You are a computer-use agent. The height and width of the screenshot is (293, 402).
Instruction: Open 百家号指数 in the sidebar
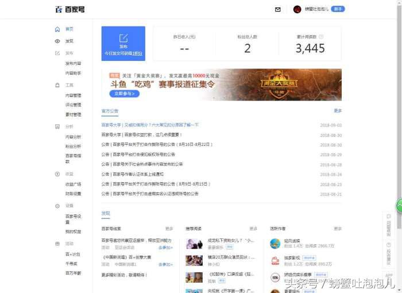tap(74, 159)
